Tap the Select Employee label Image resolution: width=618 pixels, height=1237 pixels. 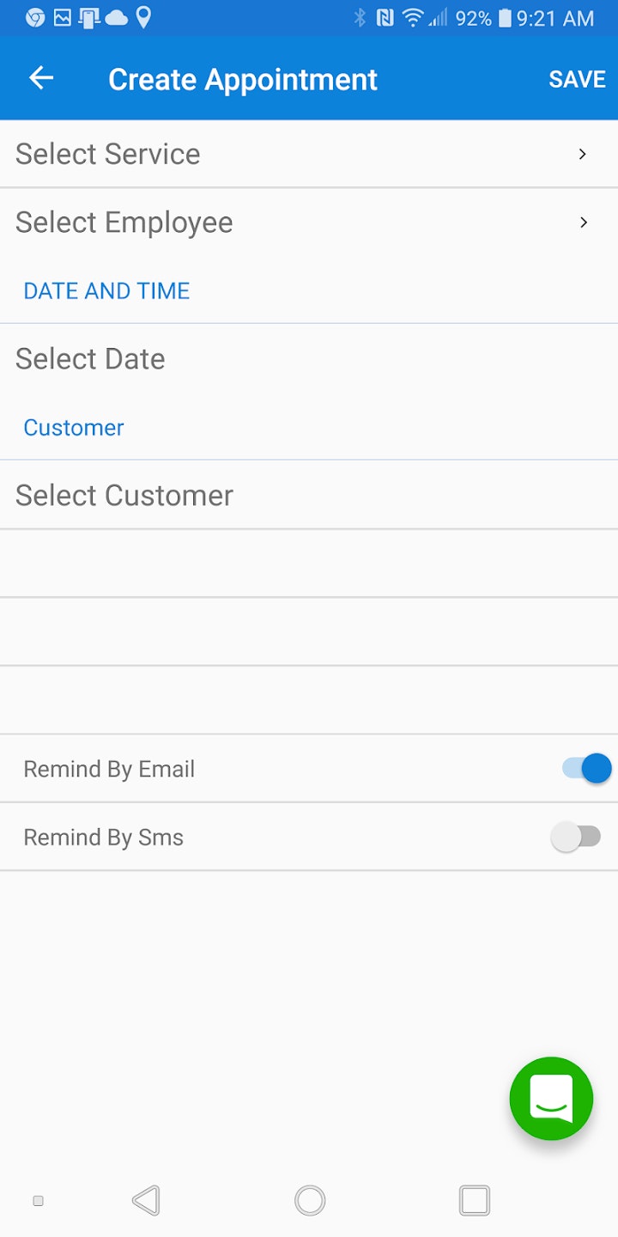(x=124, y=222)
